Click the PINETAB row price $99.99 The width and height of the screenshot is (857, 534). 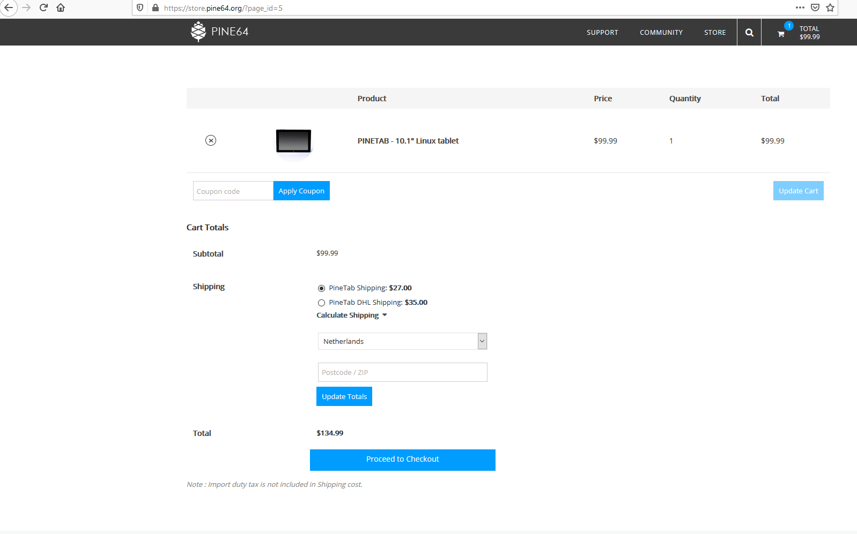pos(605,141)
